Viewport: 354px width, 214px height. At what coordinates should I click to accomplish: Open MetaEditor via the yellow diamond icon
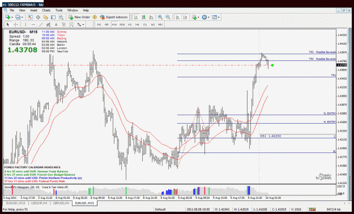(95, 17)
